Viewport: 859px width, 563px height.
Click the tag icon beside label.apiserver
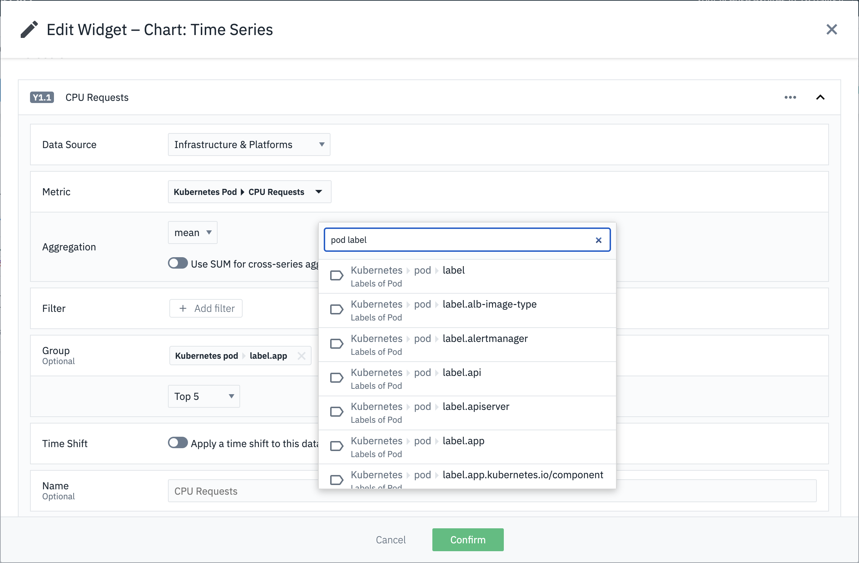tap(336, 412)
